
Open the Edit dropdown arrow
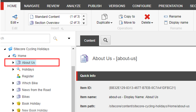[18, 23]
